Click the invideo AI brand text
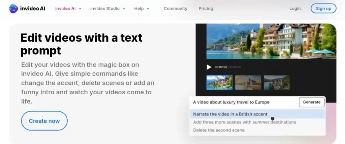Viewport: 345px width, 144px height. [33, 8]
